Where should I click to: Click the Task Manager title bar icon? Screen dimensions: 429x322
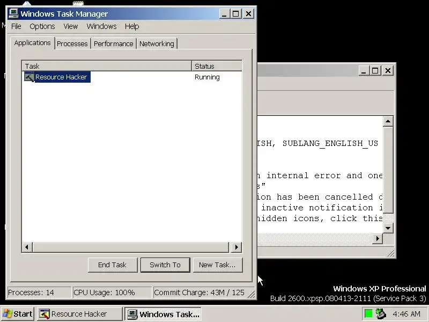(x=13, y=13)
